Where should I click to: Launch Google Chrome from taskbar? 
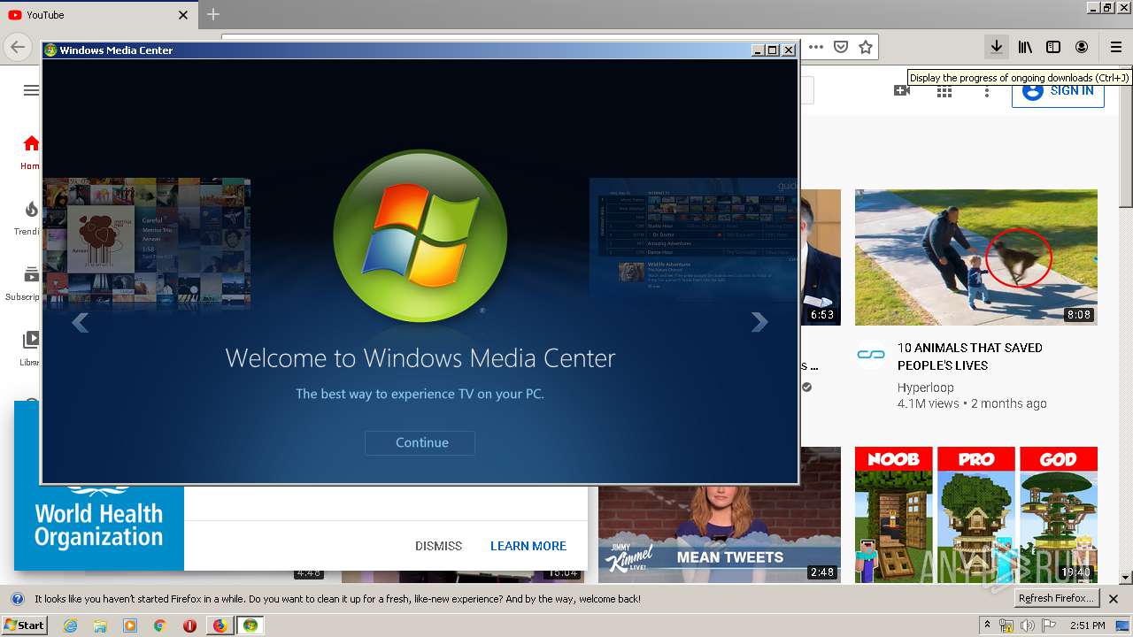[x=159, y=625]
